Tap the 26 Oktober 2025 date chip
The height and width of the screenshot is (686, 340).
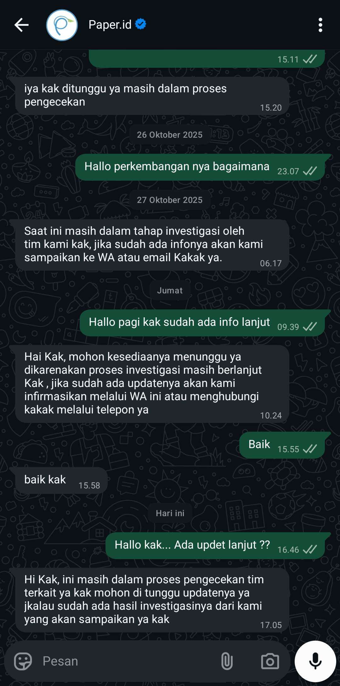tap(170, 135)
